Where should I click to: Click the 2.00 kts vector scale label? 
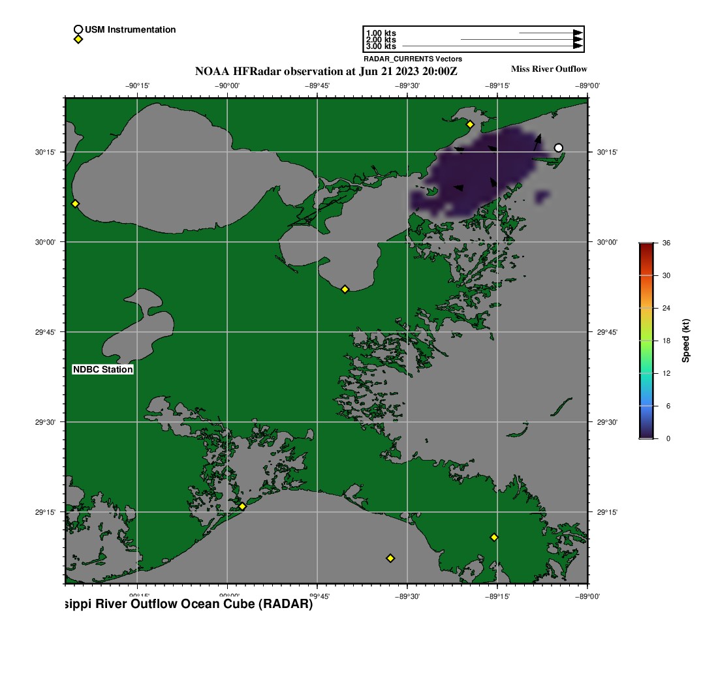381,40
